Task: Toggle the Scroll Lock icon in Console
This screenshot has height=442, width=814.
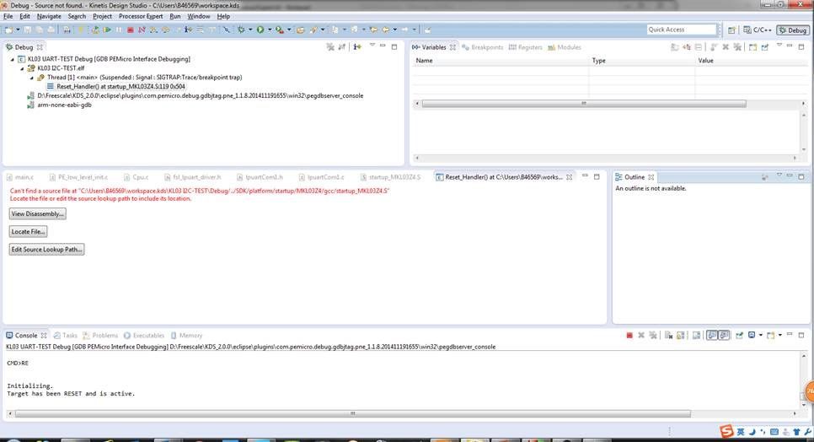Action: click(x=680, y=336)
